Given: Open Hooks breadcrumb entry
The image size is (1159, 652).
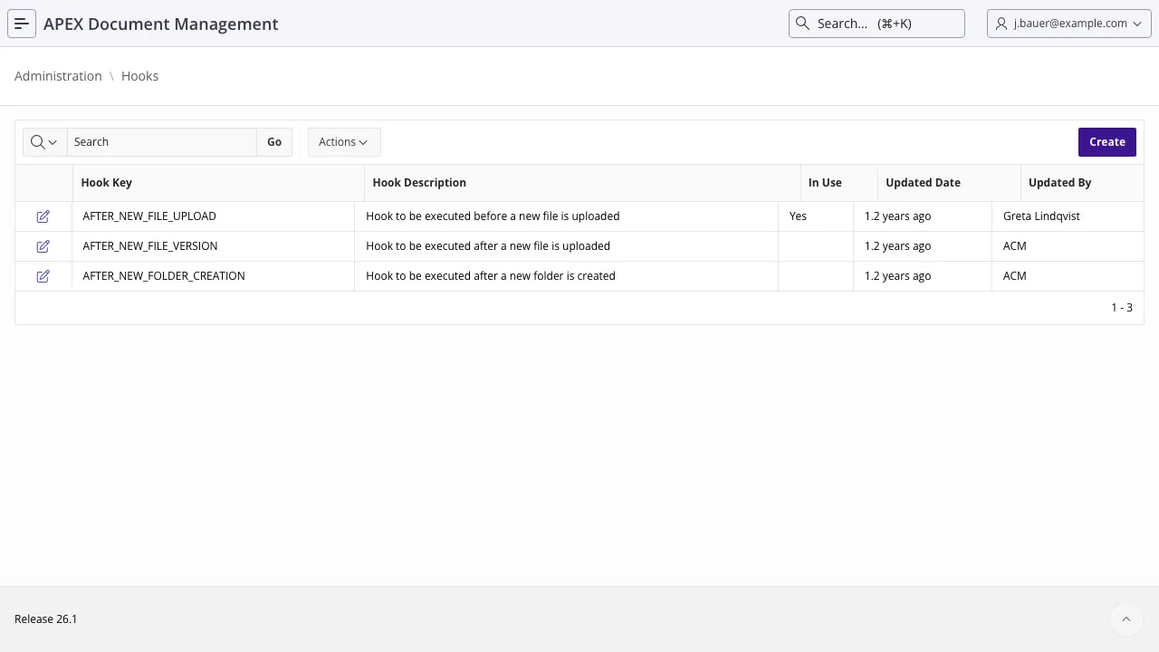Looking at the screenshot, I should tap(139, 76).
